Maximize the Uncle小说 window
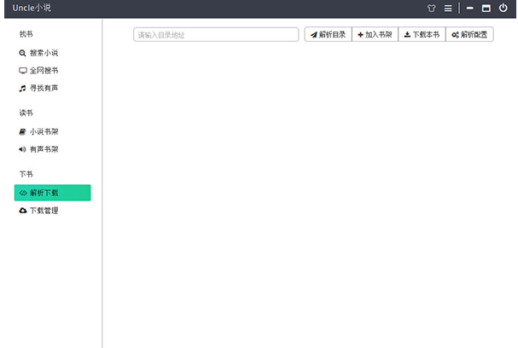 tap(486, 9)
